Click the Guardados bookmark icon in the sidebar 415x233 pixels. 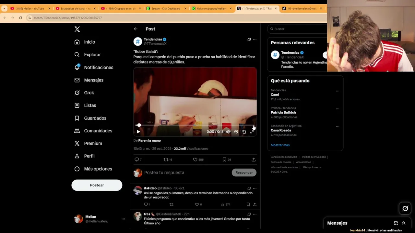(77, 118)
